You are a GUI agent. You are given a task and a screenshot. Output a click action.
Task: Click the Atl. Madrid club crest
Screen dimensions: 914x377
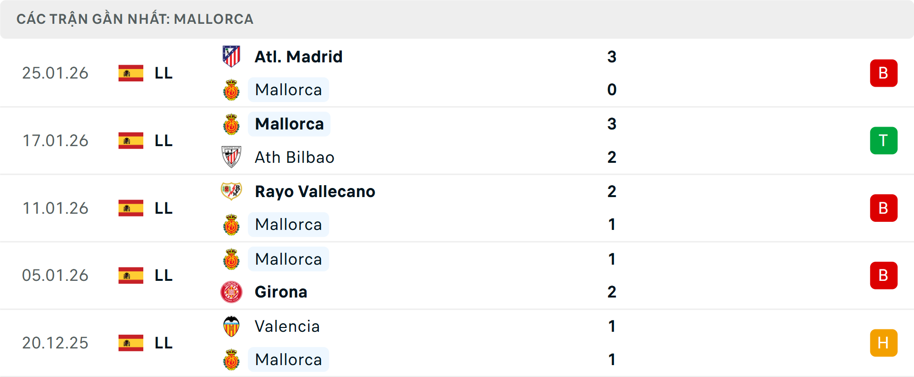pyautogui.click(x=231, y=57)
